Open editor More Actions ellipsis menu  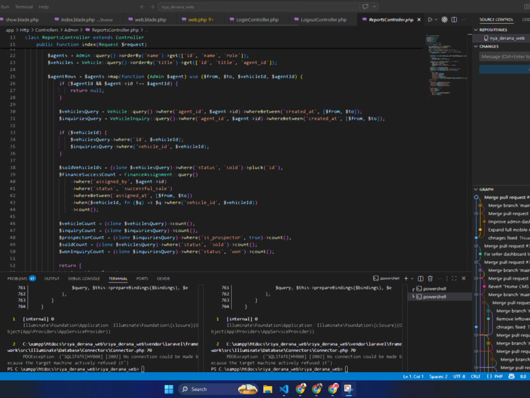point(464,20)
